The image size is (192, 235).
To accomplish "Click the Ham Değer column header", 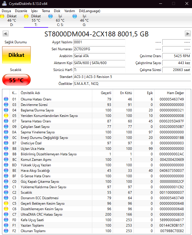I will point(170,93).
